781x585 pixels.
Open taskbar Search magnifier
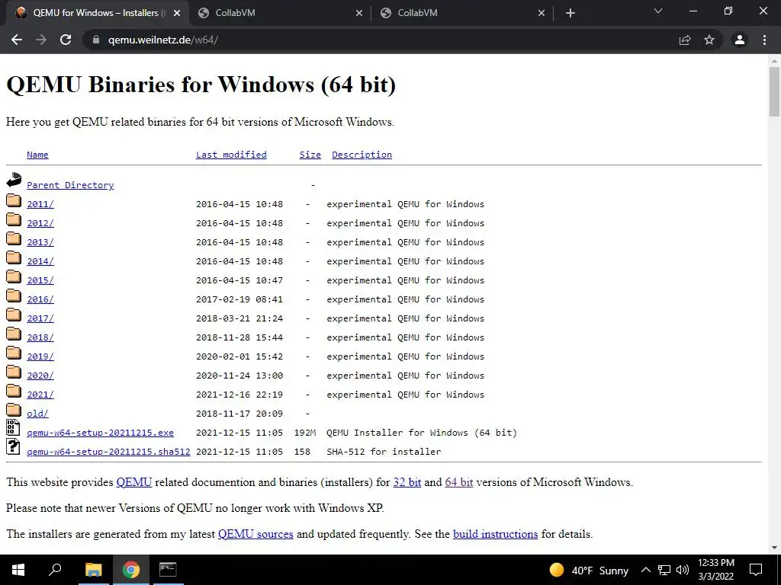point(55,570)
